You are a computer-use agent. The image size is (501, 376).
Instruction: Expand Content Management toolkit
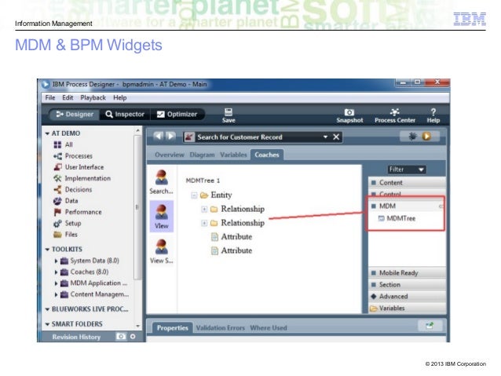pos(56,294)
